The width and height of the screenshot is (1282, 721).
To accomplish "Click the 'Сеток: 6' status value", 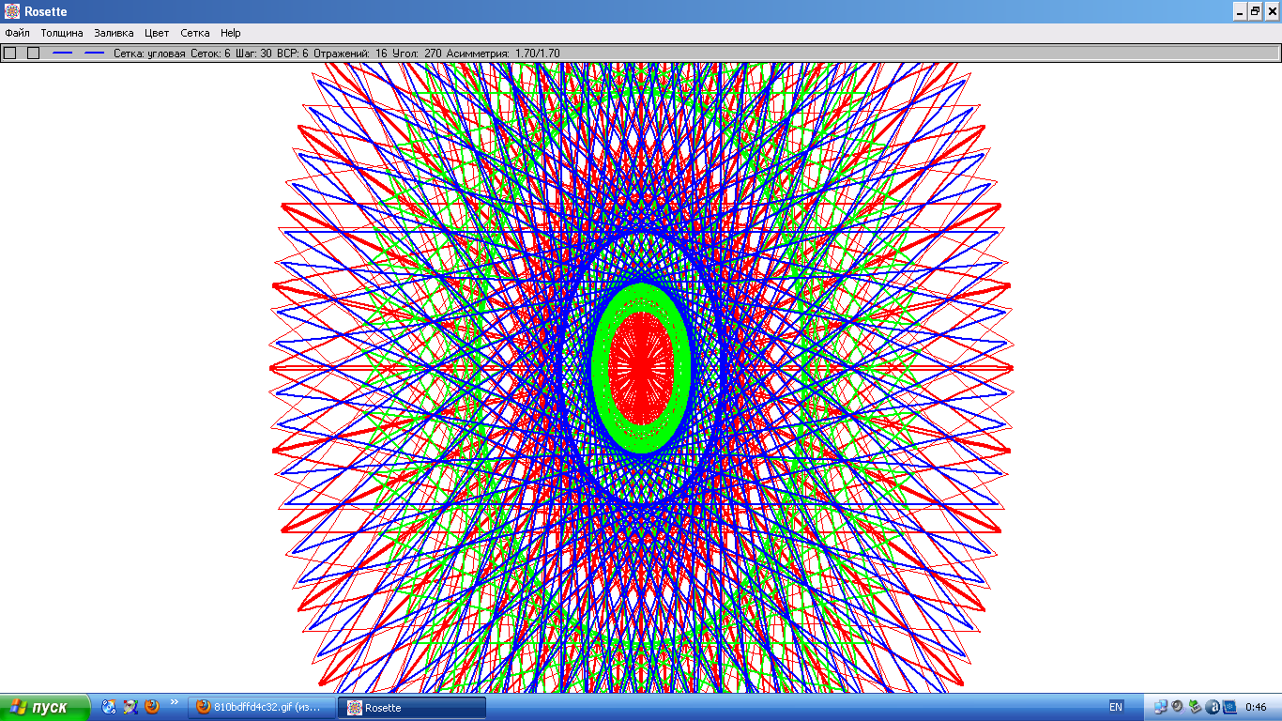I will [210, 54].
